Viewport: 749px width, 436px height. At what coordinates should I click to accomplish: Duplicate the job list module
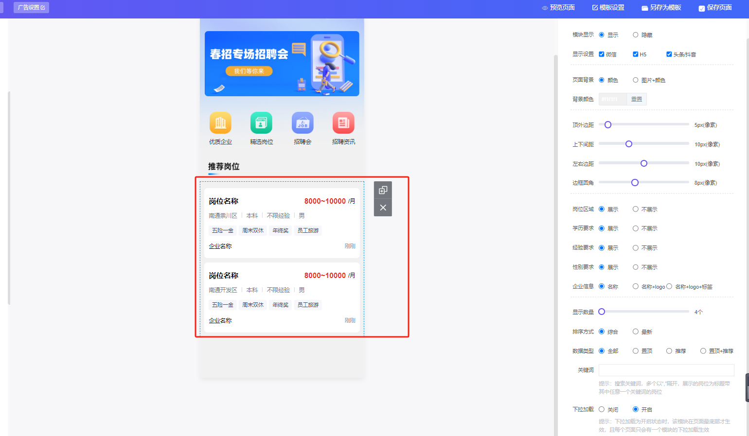point(383,190)
